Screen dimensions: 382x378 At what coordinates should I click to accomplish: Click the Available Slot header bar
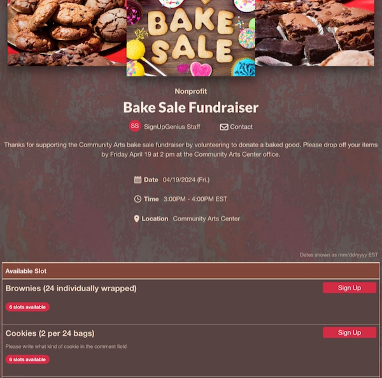tap(191, 271)
